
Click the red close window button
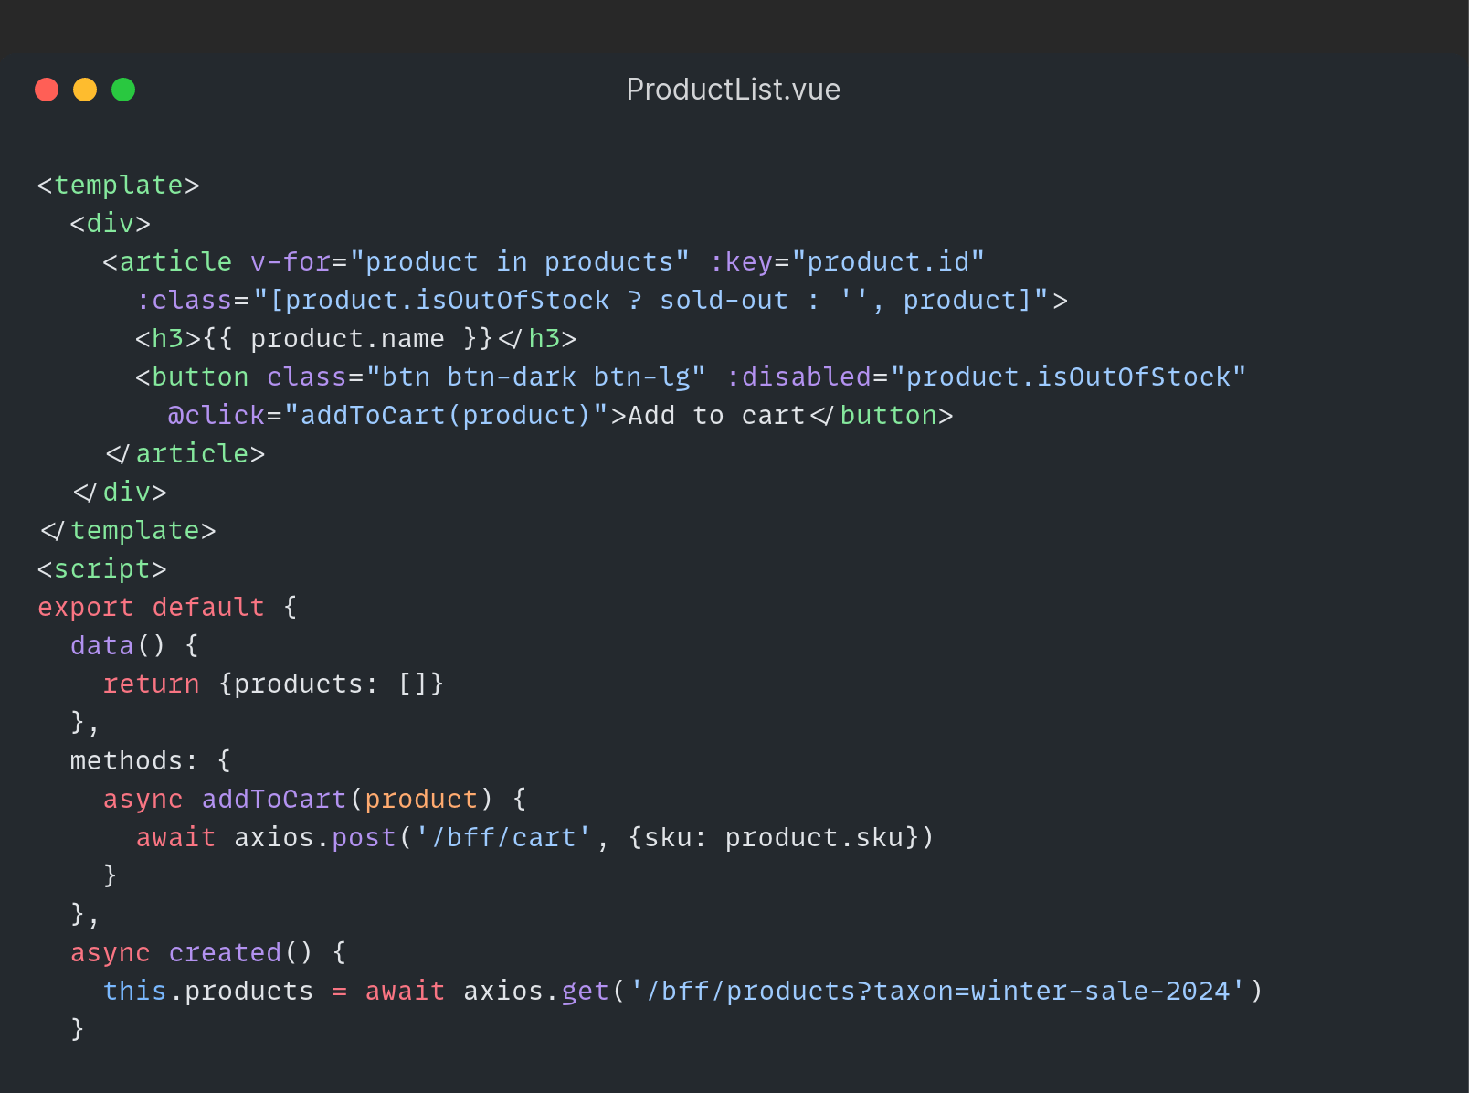[47, 90]
